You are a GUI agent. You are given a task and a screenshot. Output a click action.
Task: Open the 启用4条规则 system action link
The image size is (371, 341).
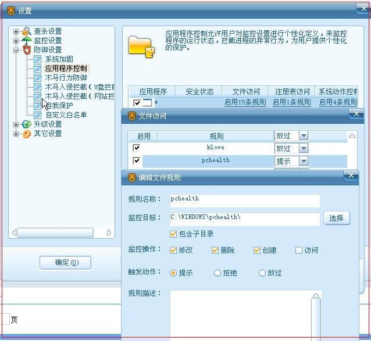click(x=338, y=102)
